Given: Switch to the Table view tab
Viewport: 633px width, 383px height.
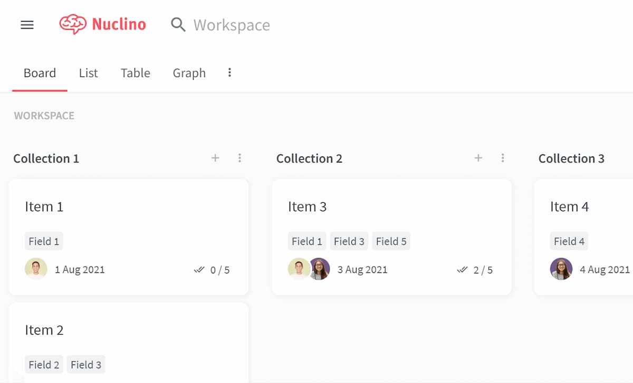Looking at the screenshot, I should pos(135,73).
